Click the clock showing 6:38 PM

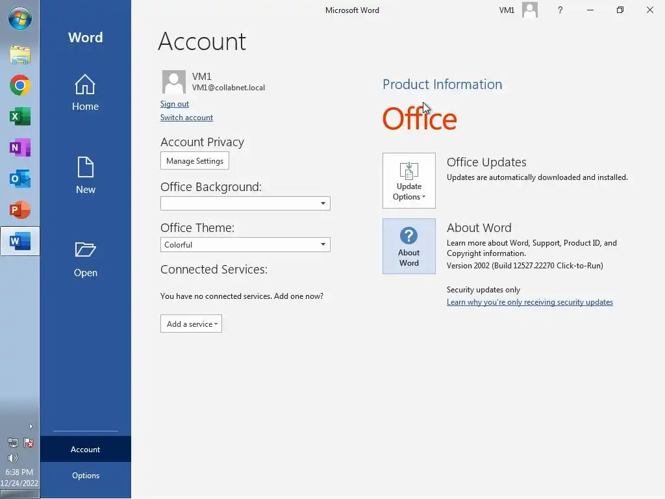click(19, 472)
